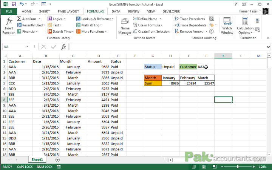
Task: Open More Functions menu
Action: pyautogui.click(x=91, y=32)
